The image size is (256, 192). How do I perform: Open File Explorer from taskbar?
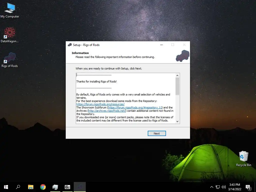pos(30,187)
